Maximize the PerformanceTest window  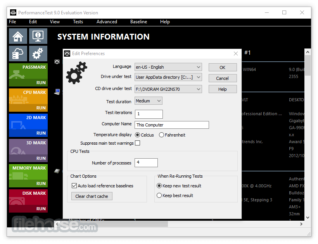(284, 12)
